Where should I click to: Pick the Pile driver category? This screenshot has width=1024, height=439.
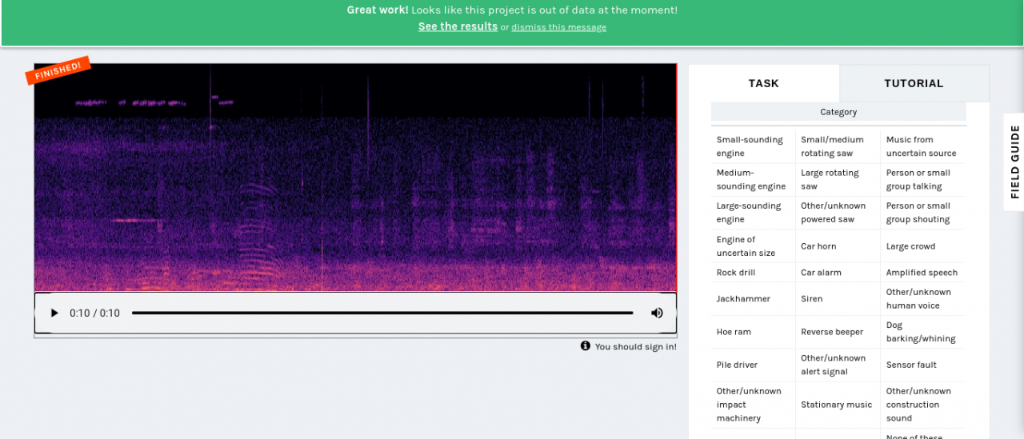[x=753, y=365]
